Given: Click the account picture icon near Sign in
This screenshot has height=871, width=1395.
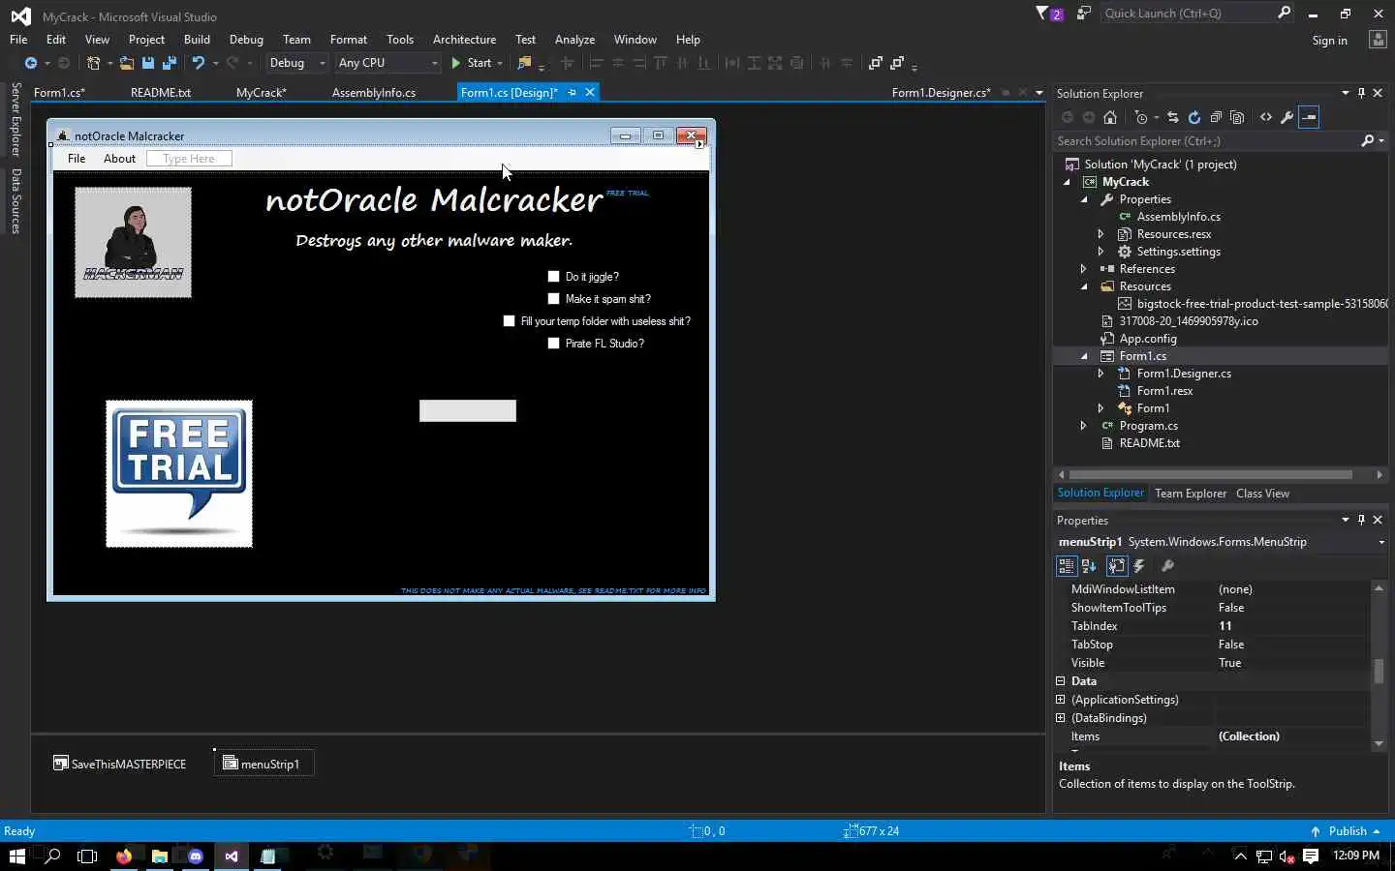Looking at the screenshot, I should click(x=1378, y=40).
